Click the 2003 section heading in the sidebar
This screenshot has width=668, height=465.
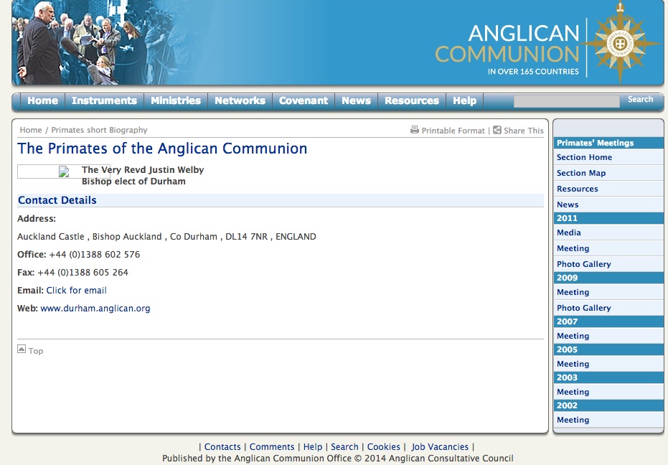pos(608,377)
